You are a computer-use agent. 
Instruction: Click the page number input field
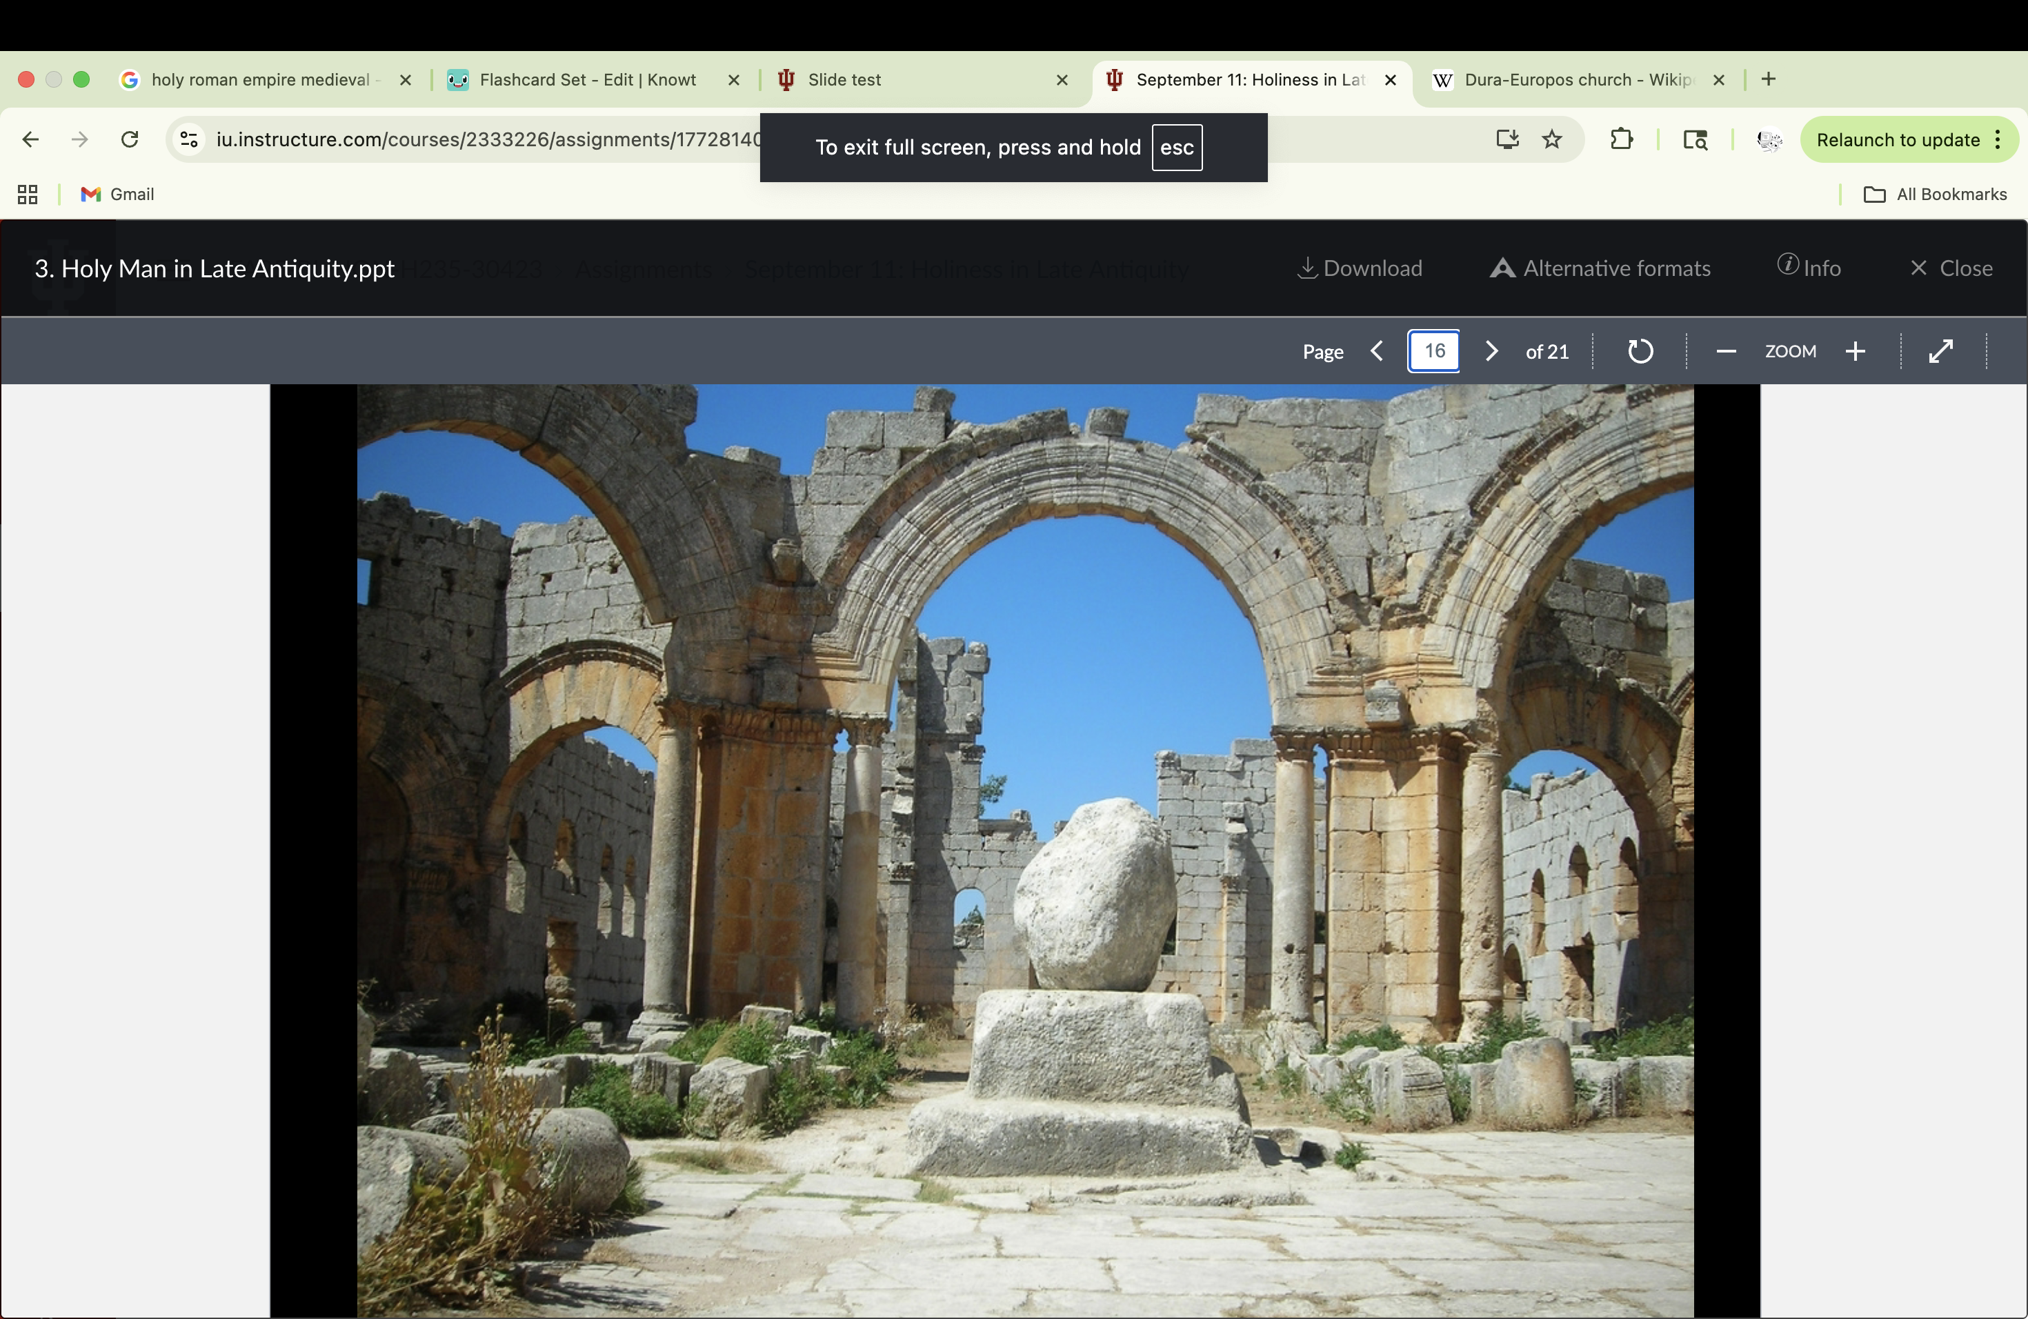pyautogui.click(x=1433, y=351)
